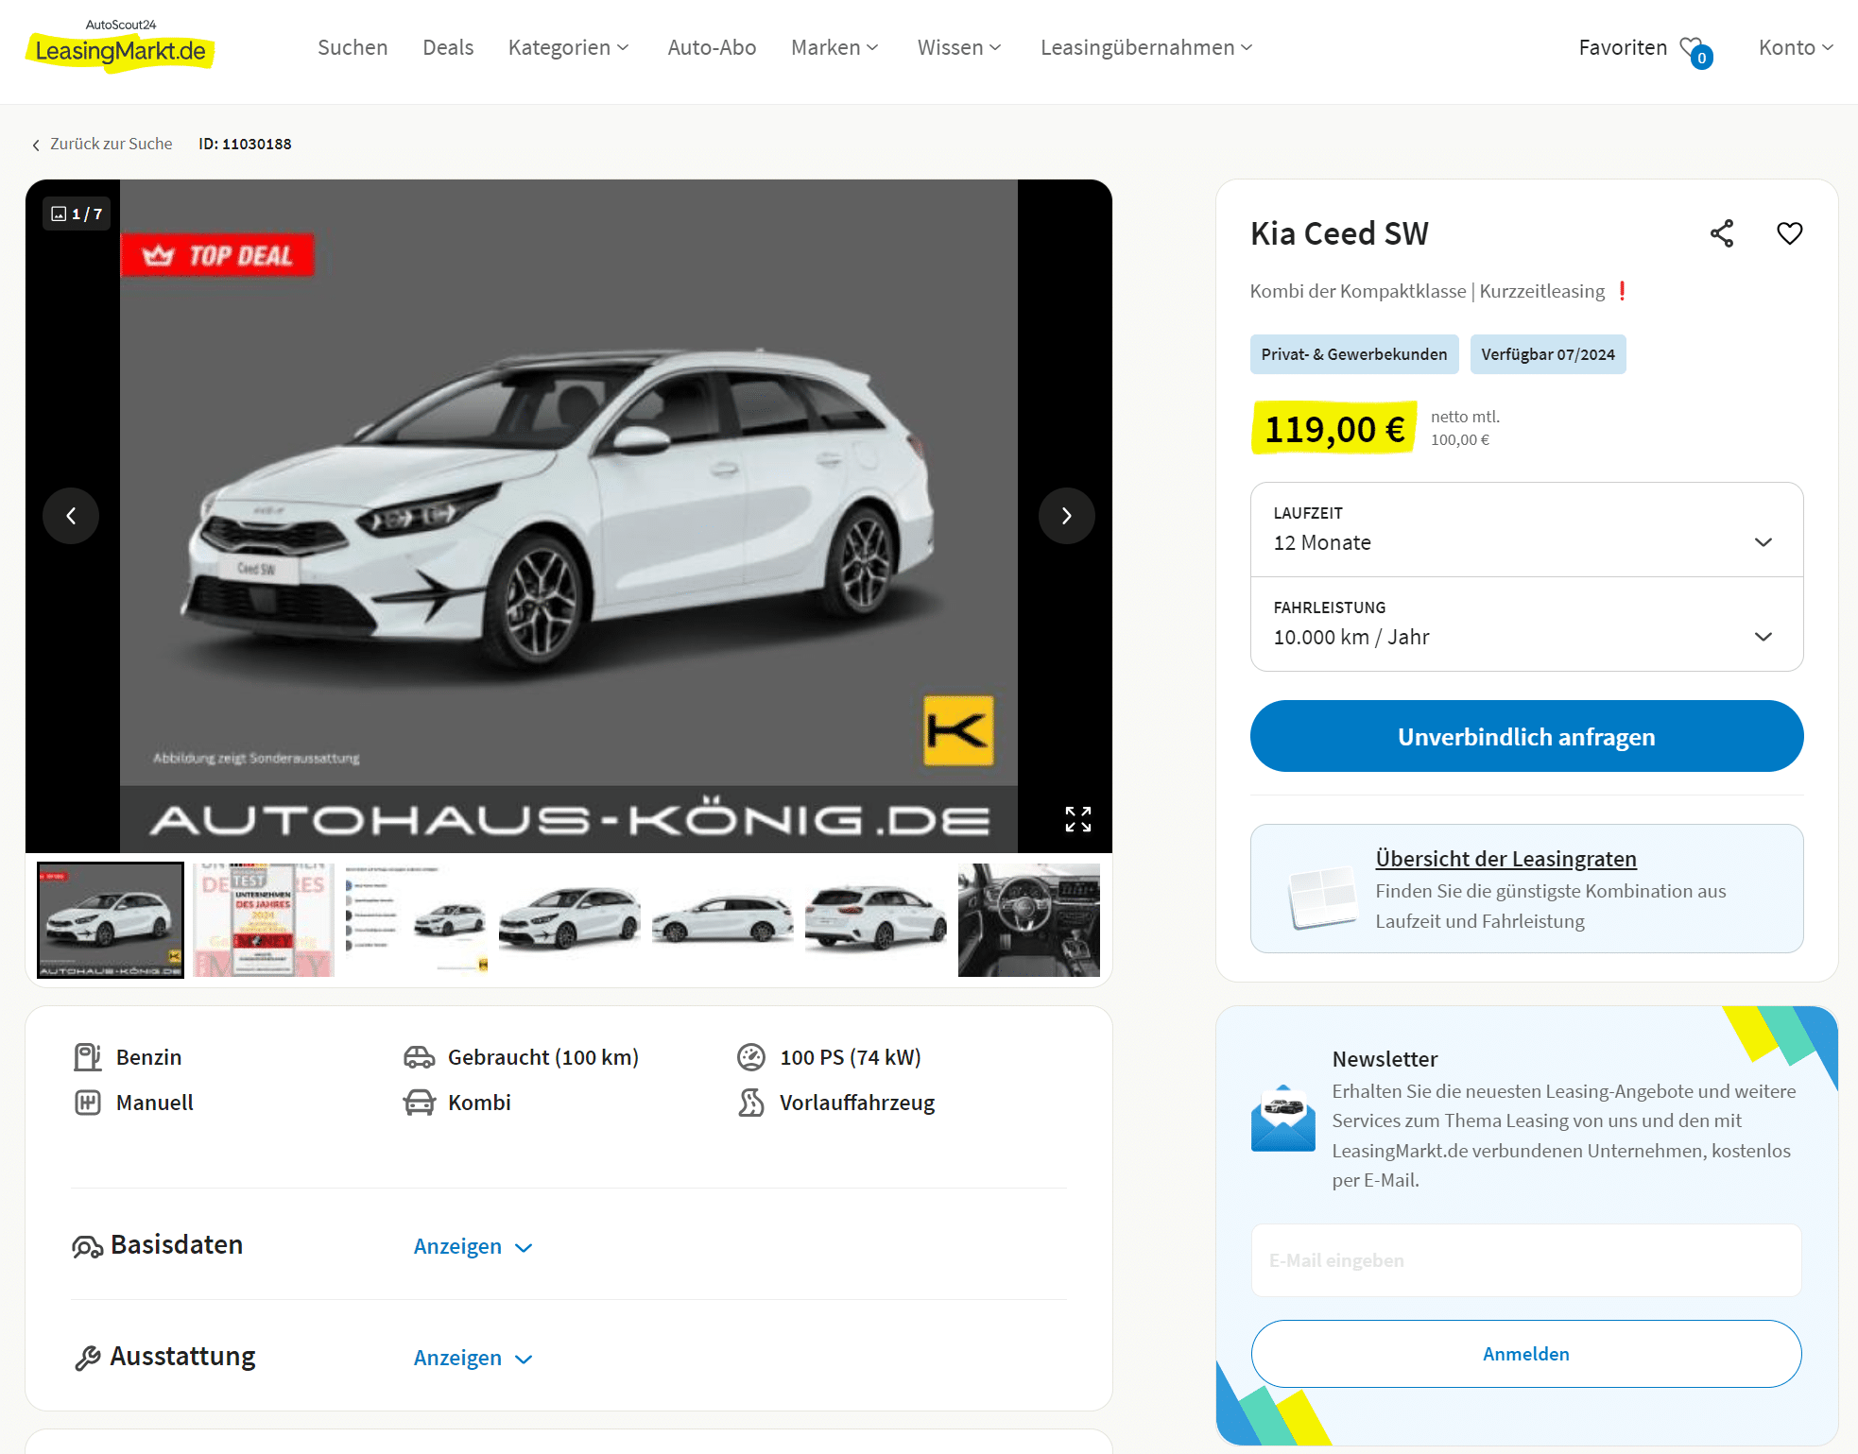This screenshot has width=1858, height=1454.
Task: Click the Gebraucht car icon
Action: [x=419, y=1057]
